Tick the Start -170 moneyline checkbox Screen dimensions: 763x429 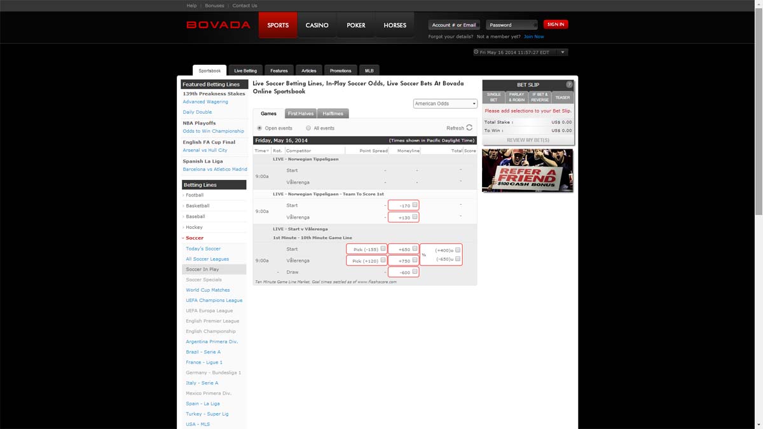(415, 205)
